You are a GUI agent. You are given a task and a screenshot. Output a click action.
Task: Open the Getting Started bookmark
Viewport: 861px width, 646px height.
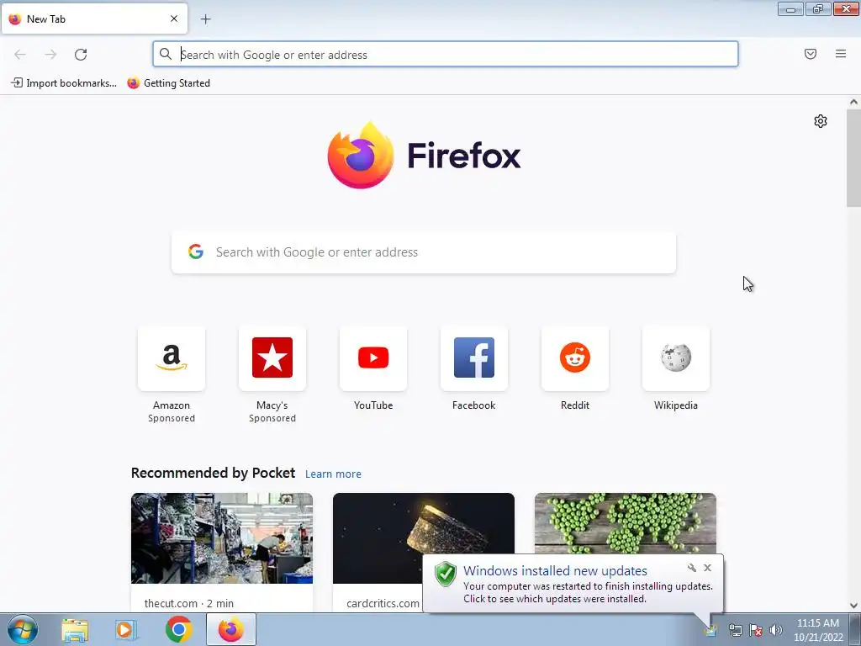click(168, 83)
